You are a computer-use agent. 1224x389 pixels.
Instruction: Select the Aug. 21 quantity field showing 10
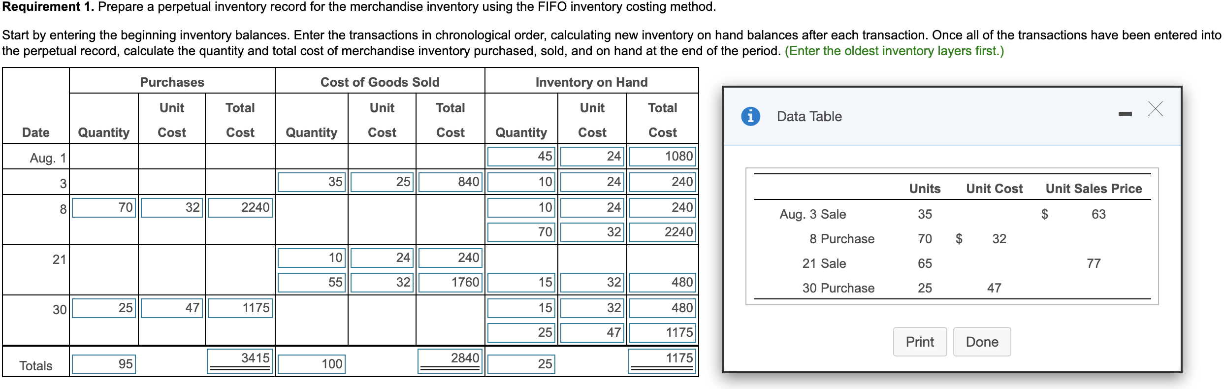(x=311, y=257)
